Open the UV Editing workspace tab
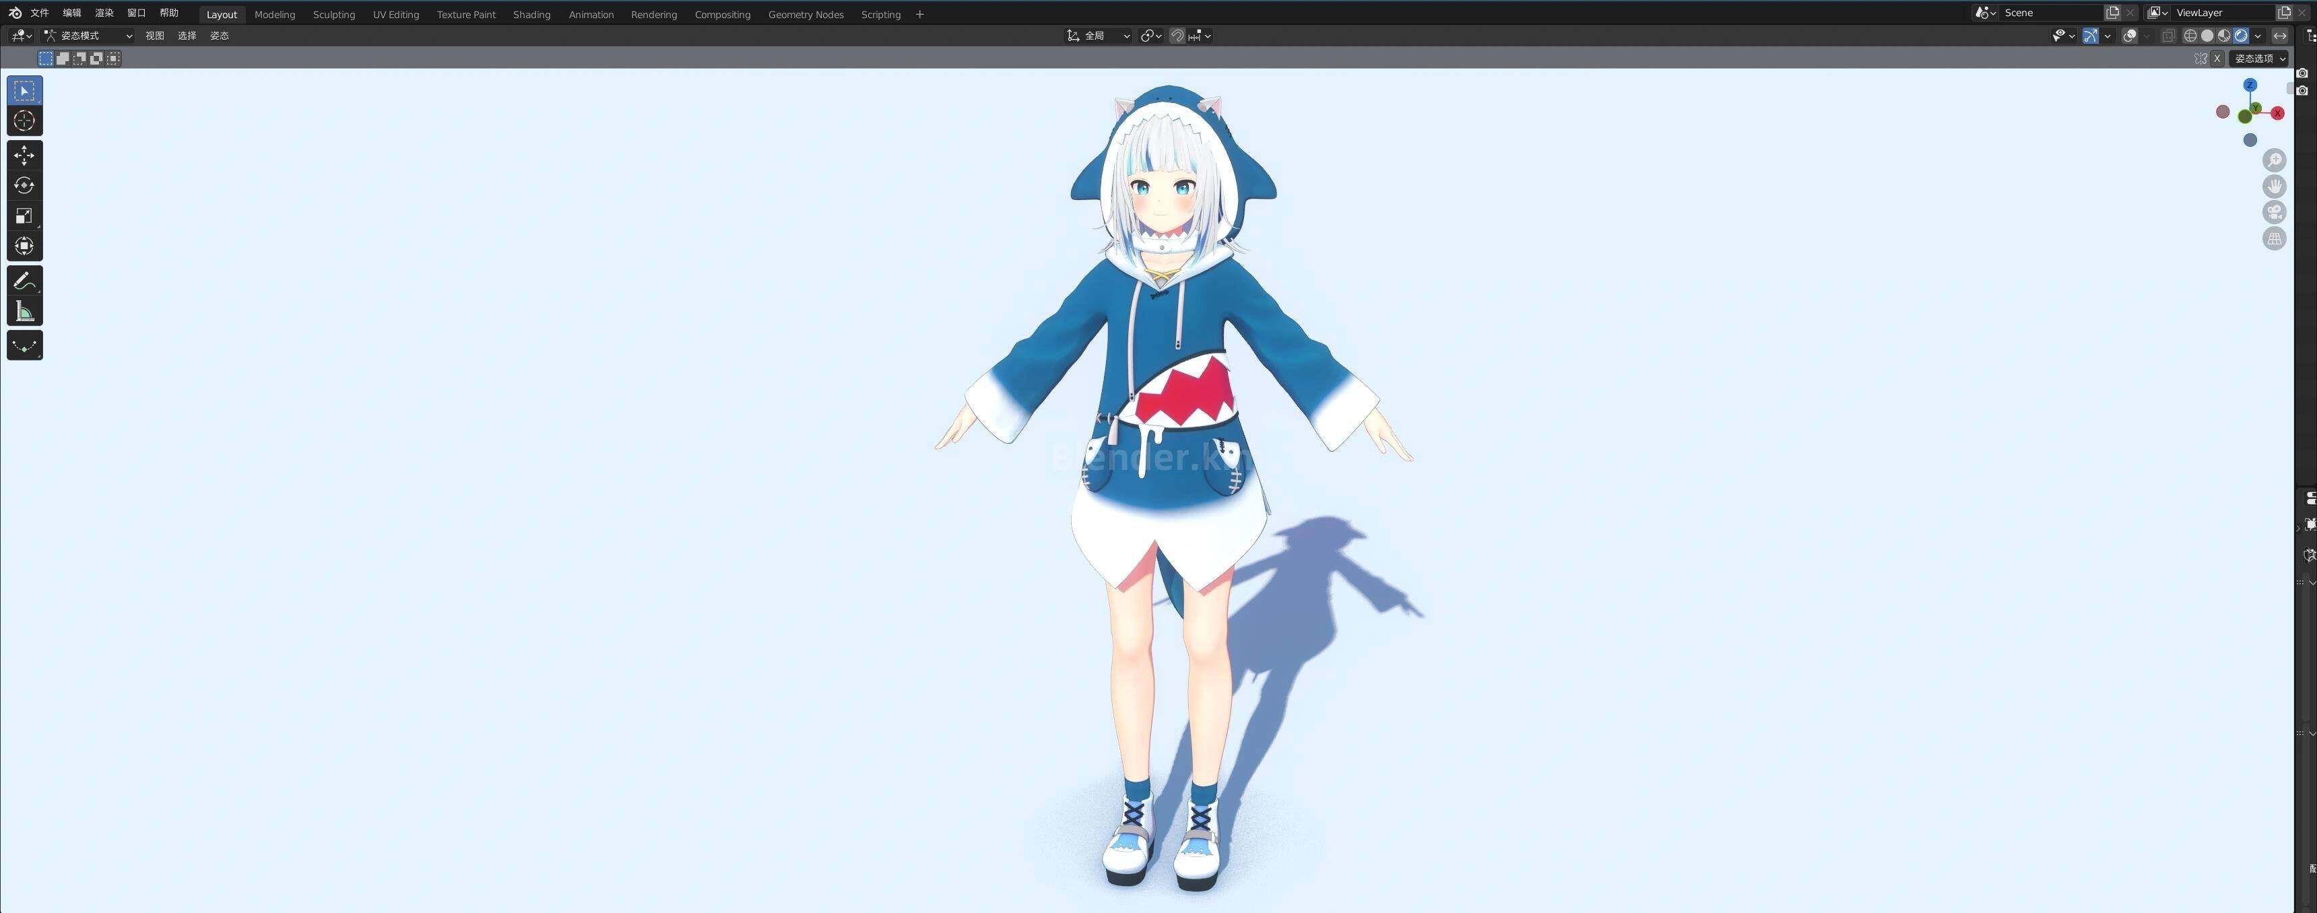 pos(396,14)
